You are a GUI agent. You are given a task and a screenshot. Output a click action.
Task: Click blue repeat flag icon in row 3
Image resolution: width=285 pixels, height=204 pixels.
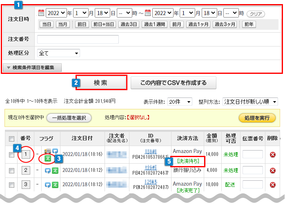(x=48, y=185)
